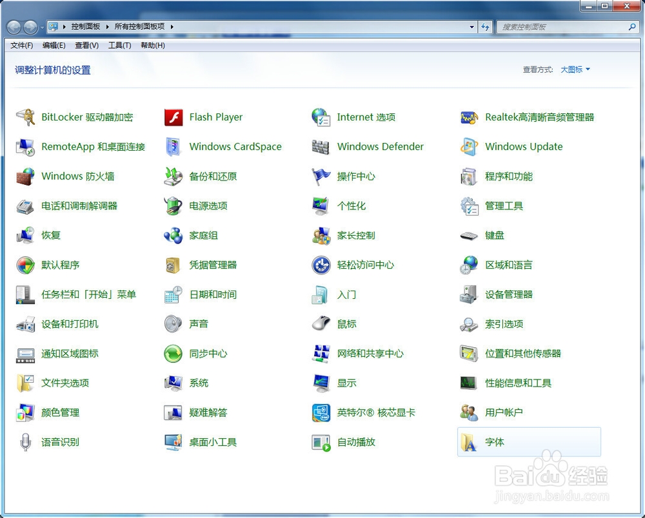645x518 pixels.
Task: Open the 轻松访问中心 icon
Action: 321,265
